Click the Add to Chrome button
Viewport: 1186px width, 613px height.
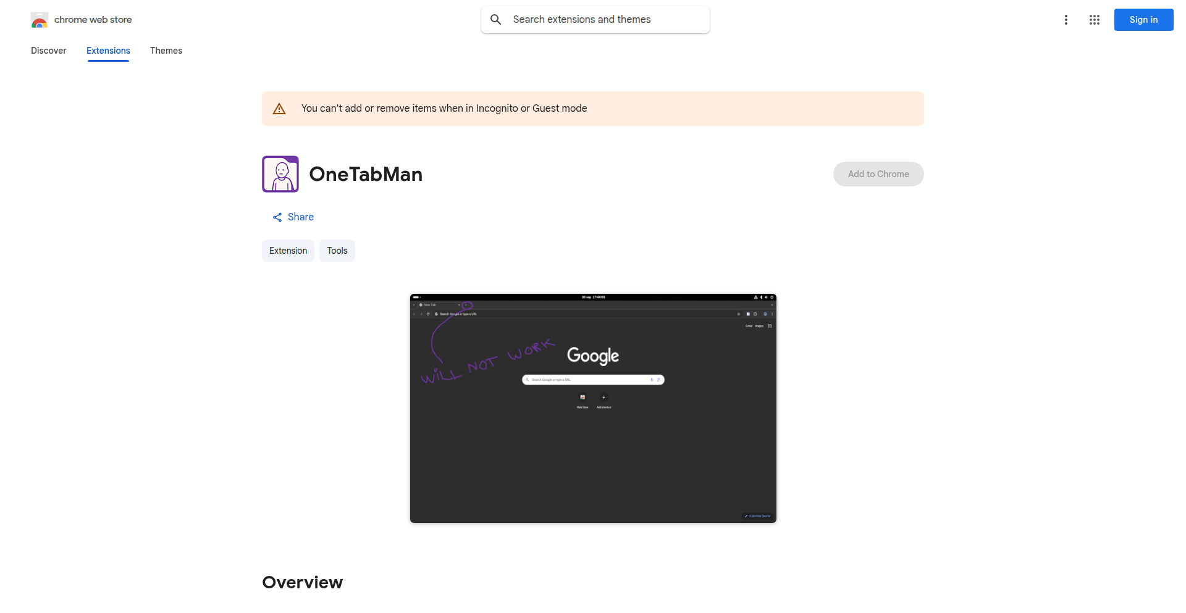pos(878,174)
